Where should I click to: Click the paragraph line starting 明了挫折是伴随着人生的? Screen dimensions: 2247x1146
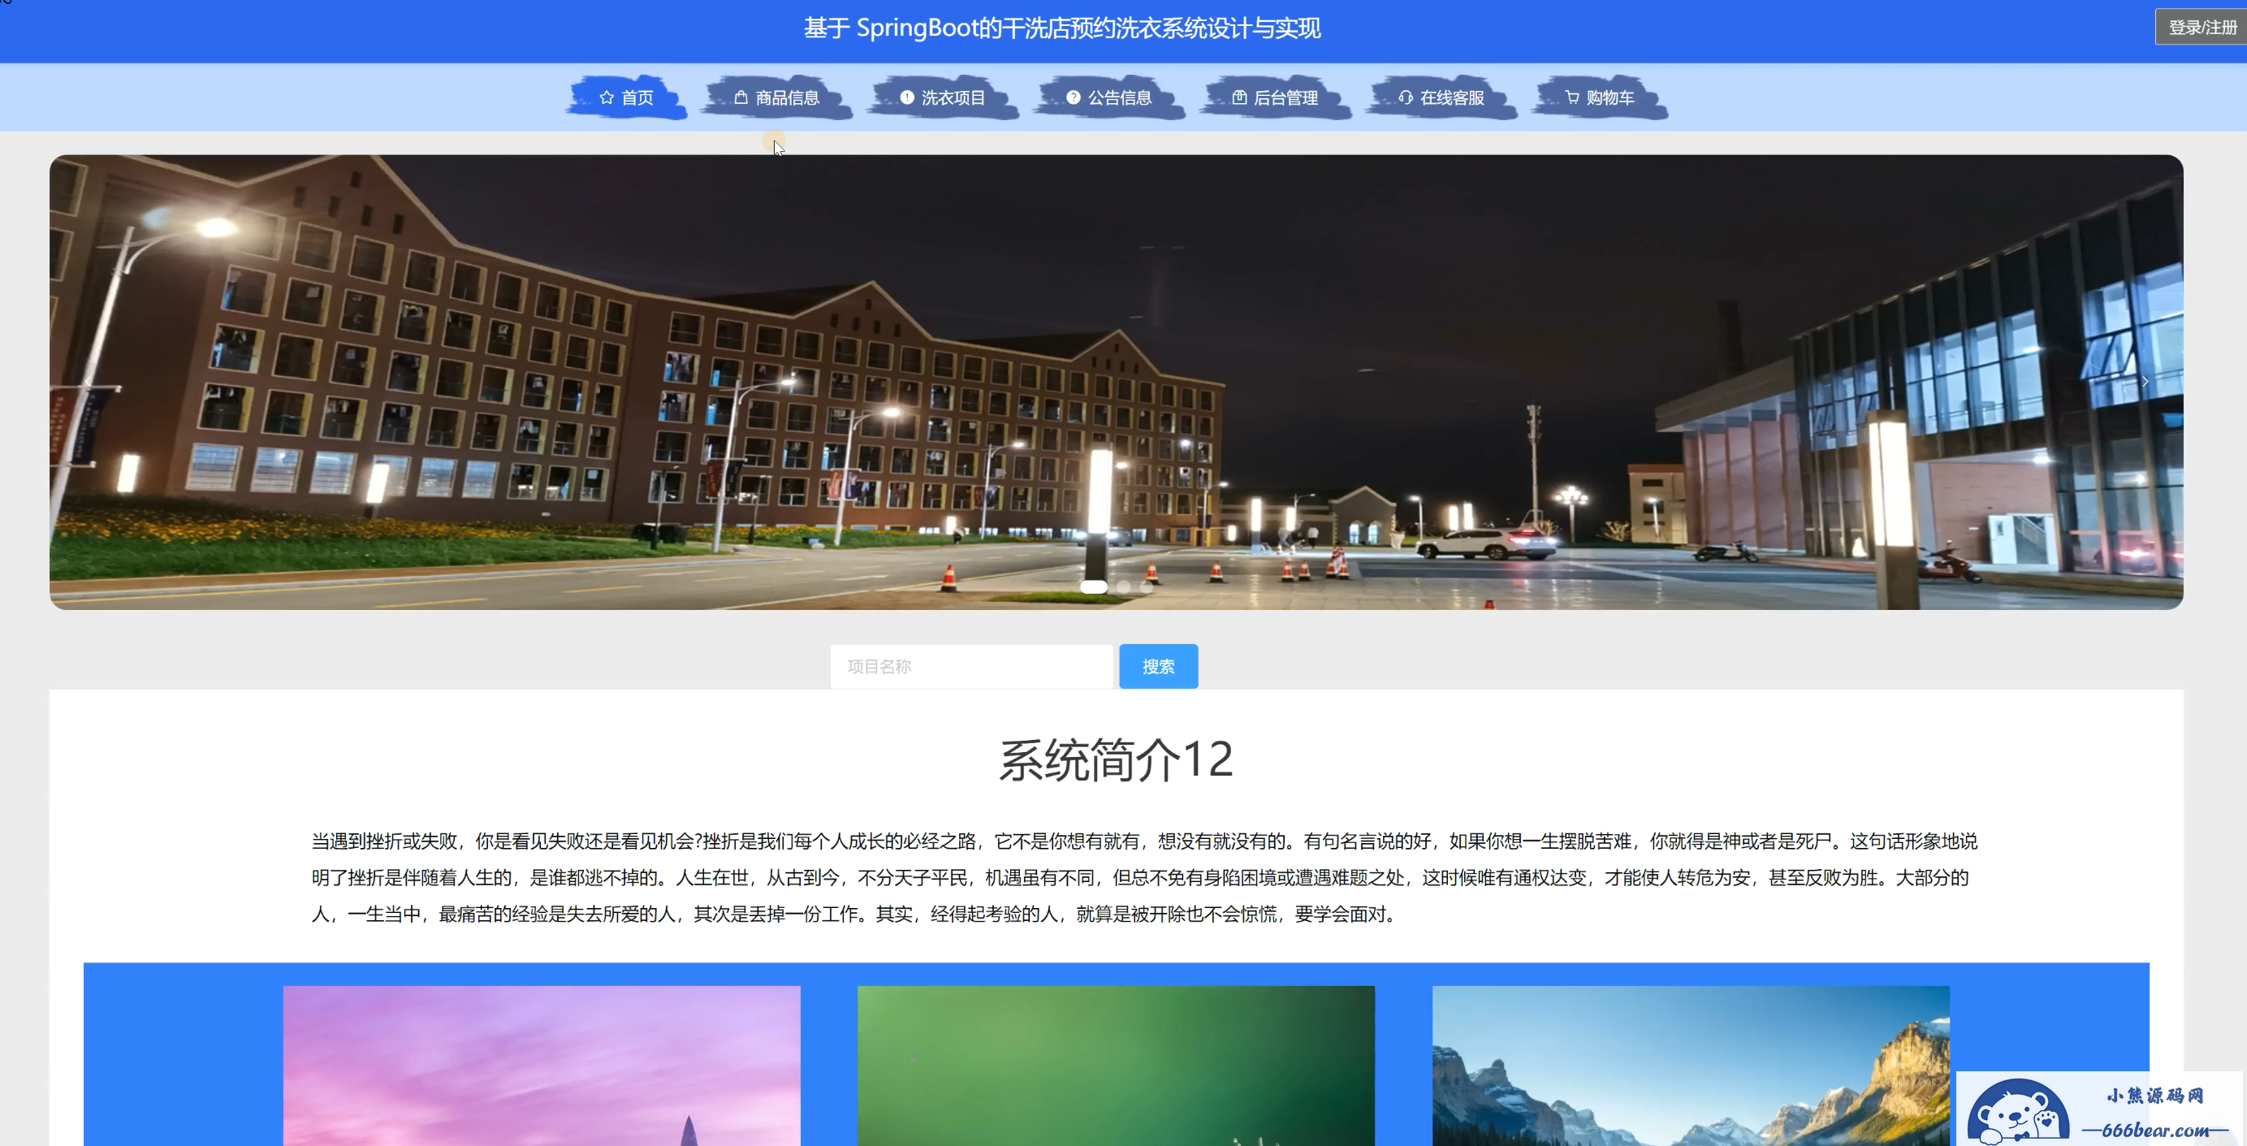1140,877
